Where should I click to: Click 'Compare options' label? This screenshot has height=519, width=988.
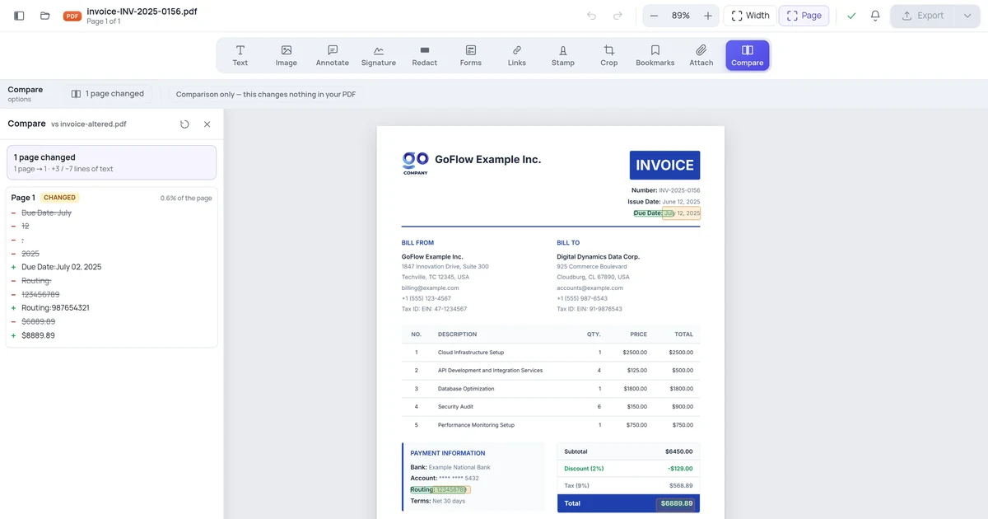[x=26, y=94]
